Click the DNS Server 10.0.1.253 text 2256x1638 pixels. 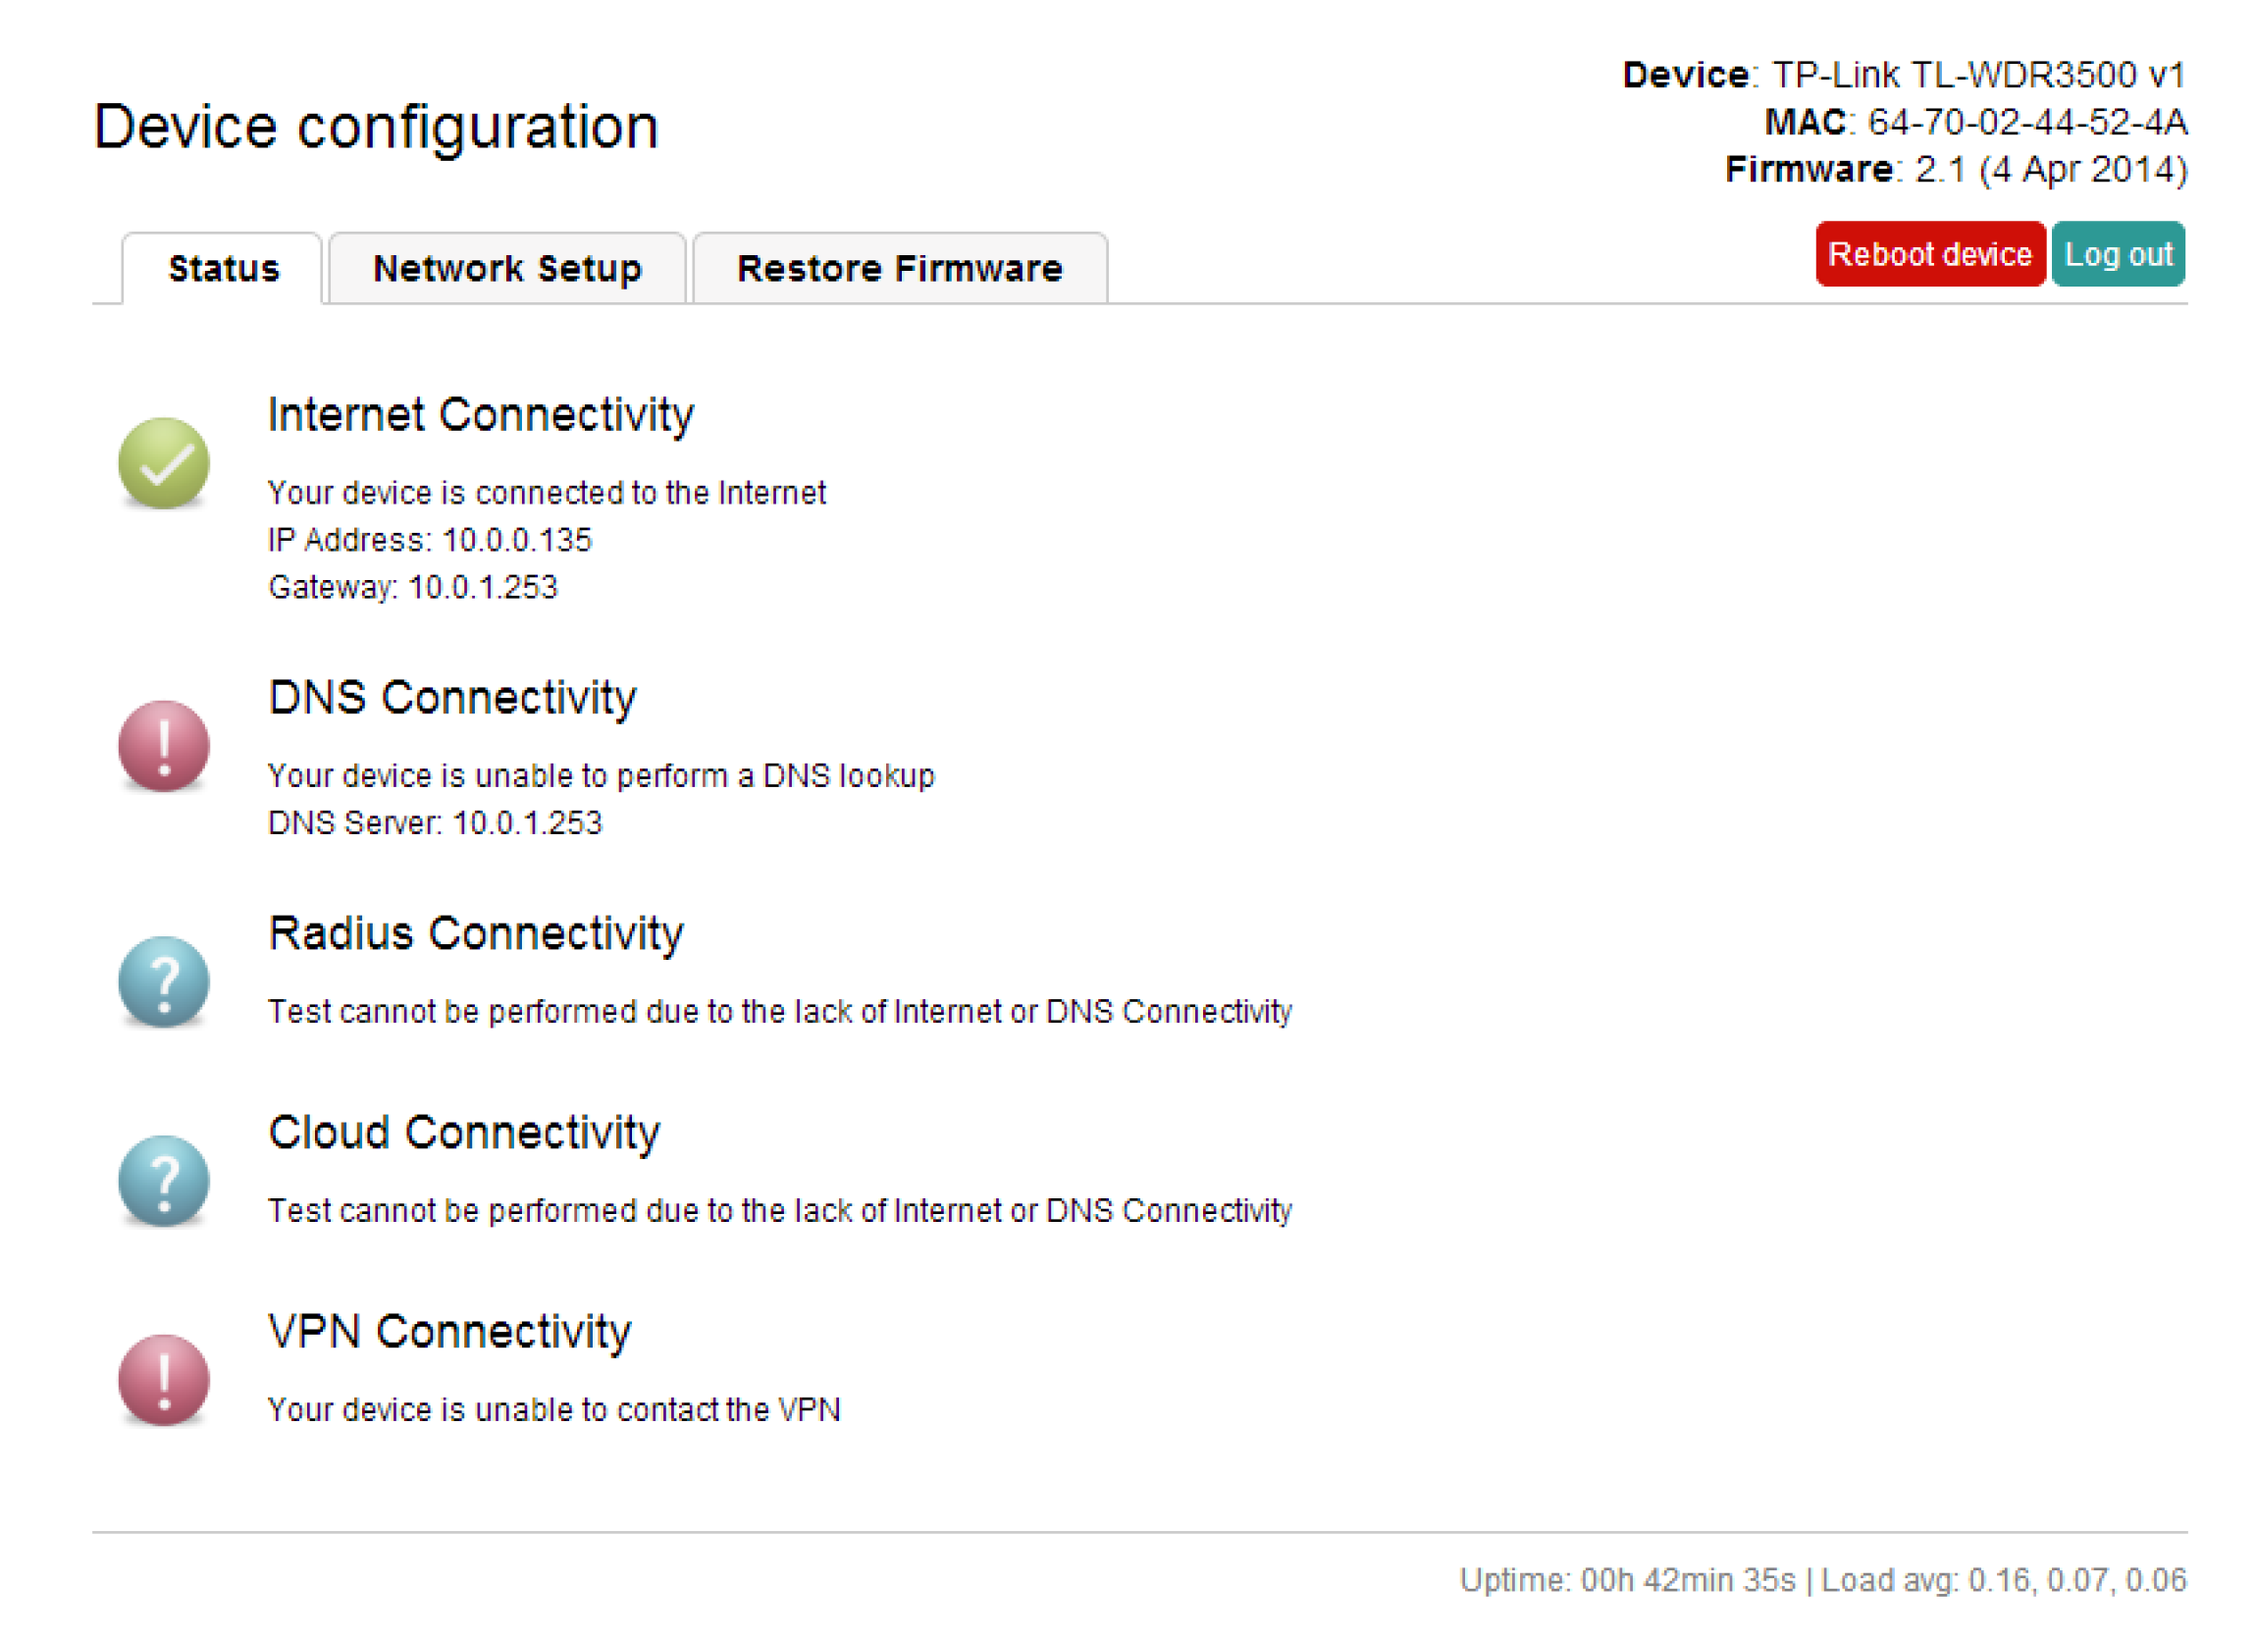click(x=436, y=823)
